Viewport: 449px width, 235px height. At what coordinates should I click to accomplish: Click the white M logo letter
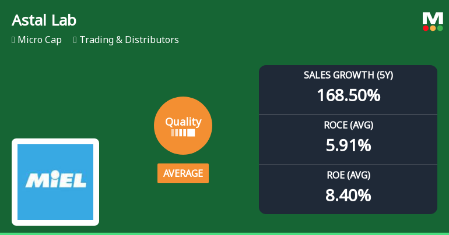pos(433,18)
